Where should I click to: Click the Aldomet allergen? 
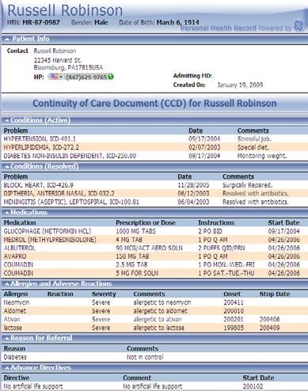click(x=15, y=311)
